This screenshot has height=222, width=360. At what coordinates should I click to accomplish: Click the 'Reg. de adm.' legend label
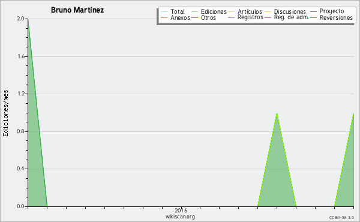[x=292, y=17]
